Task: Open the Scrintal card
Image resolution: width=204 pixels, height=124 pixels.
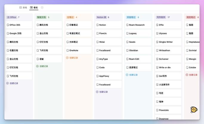Action: 192,50
